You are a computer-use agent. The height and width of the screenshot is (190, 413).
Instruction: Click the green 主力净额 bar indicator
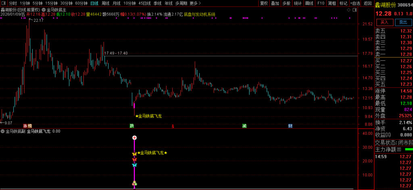click(409, 149)
